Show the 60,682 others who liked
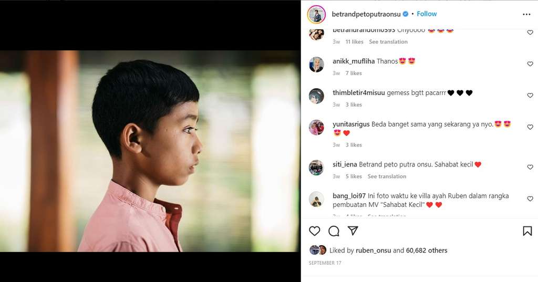The width and height of the screenshot is (538, 282). [x=427, y=250]
